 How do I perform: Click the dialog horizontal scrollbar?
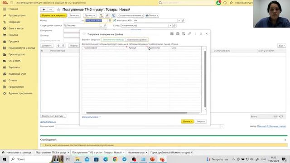click(136, 113)
